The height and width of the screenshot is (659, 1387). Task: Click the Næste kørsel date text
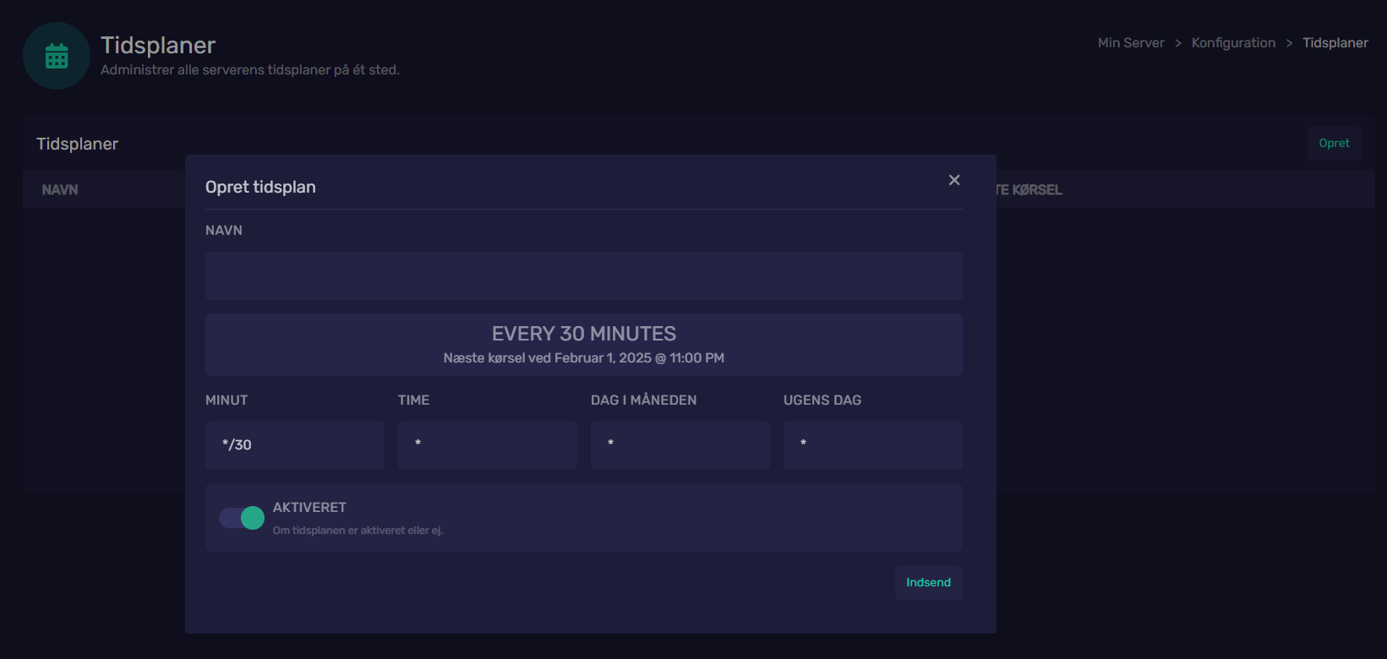pos(583,358)
